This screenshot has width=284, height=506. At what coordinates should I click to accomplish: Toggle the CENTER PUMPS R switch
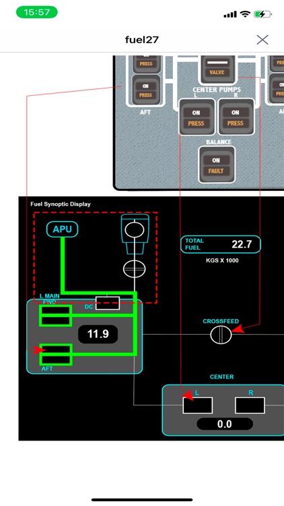[236, 117]
